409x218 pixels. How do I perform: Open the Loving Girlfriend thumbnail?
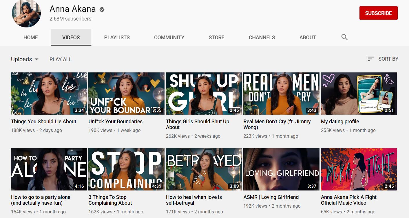pos(281,169)
